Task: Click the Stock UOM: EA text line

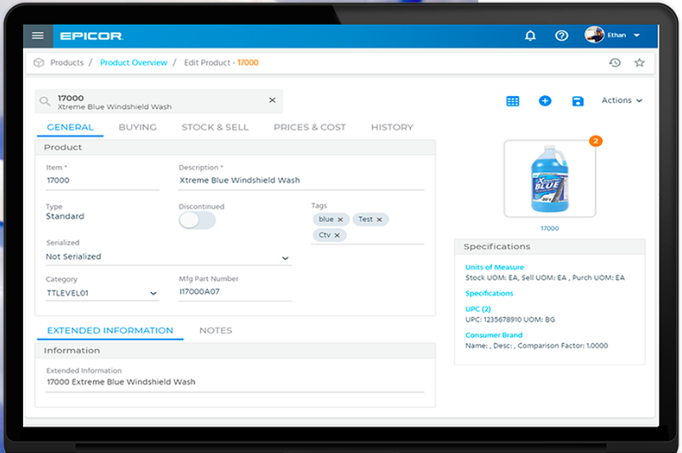Action: (x=545, y=278)
